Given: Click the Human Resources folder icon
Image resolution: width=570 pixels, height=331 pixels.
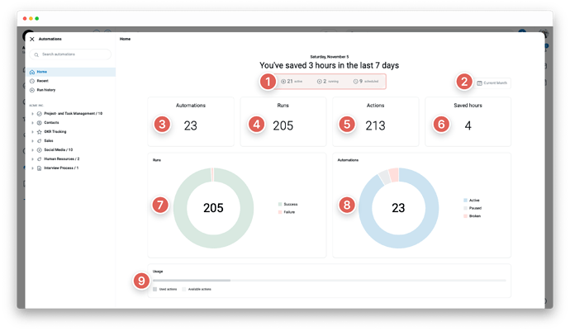Looking at the screenshot, I should pyautogui.click(x=40, y=159).
